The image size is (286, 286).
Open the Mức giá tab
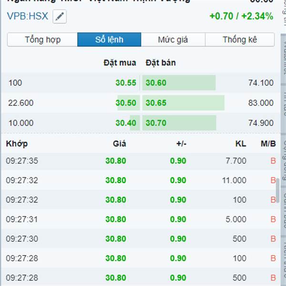pos(173,40)
